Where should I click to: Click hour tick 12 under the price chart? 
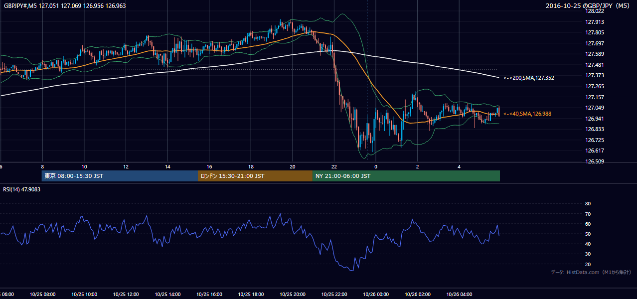[x=126, y=167]
